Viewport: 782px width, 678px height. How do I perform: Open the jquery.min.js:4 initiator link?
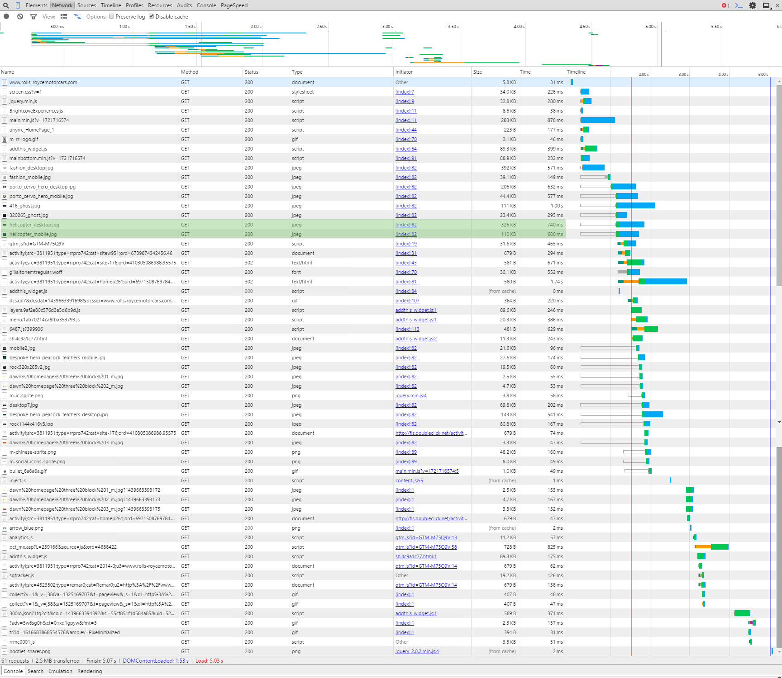tap(411, 395)
